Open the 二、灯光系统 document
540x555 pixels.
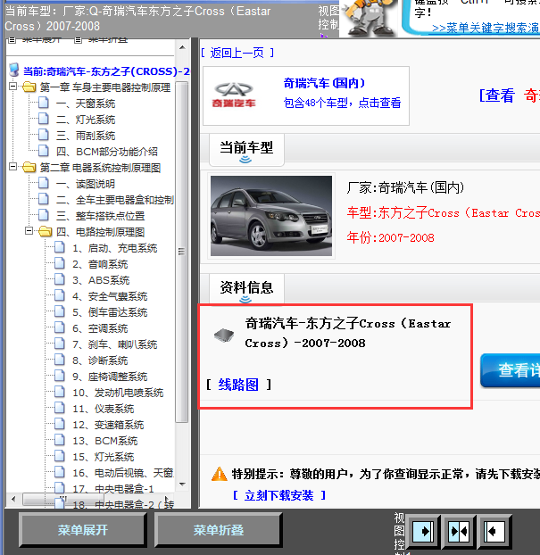[x=86, y=120]
